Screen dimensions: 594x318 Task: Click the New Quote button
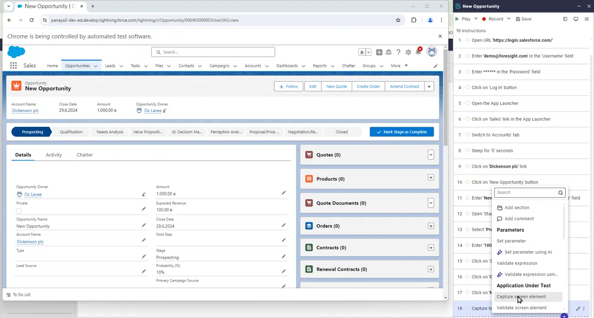[336, 86]
